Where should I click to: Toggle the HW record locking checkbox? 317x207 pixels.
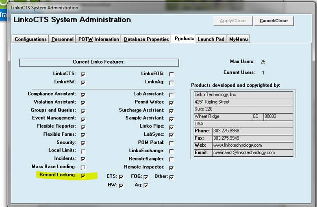point(121,186)
